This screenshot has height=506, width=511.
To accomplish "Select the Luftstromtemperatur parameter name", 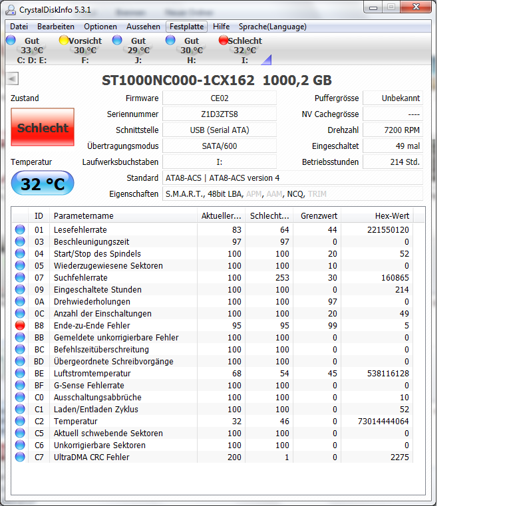I will [92, 373].
